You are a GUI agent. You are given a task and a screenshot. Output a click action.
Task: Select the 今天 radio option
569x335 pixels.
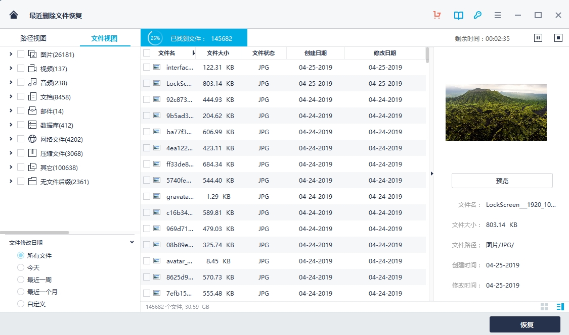pyautogui.click(x=21, y=267)
